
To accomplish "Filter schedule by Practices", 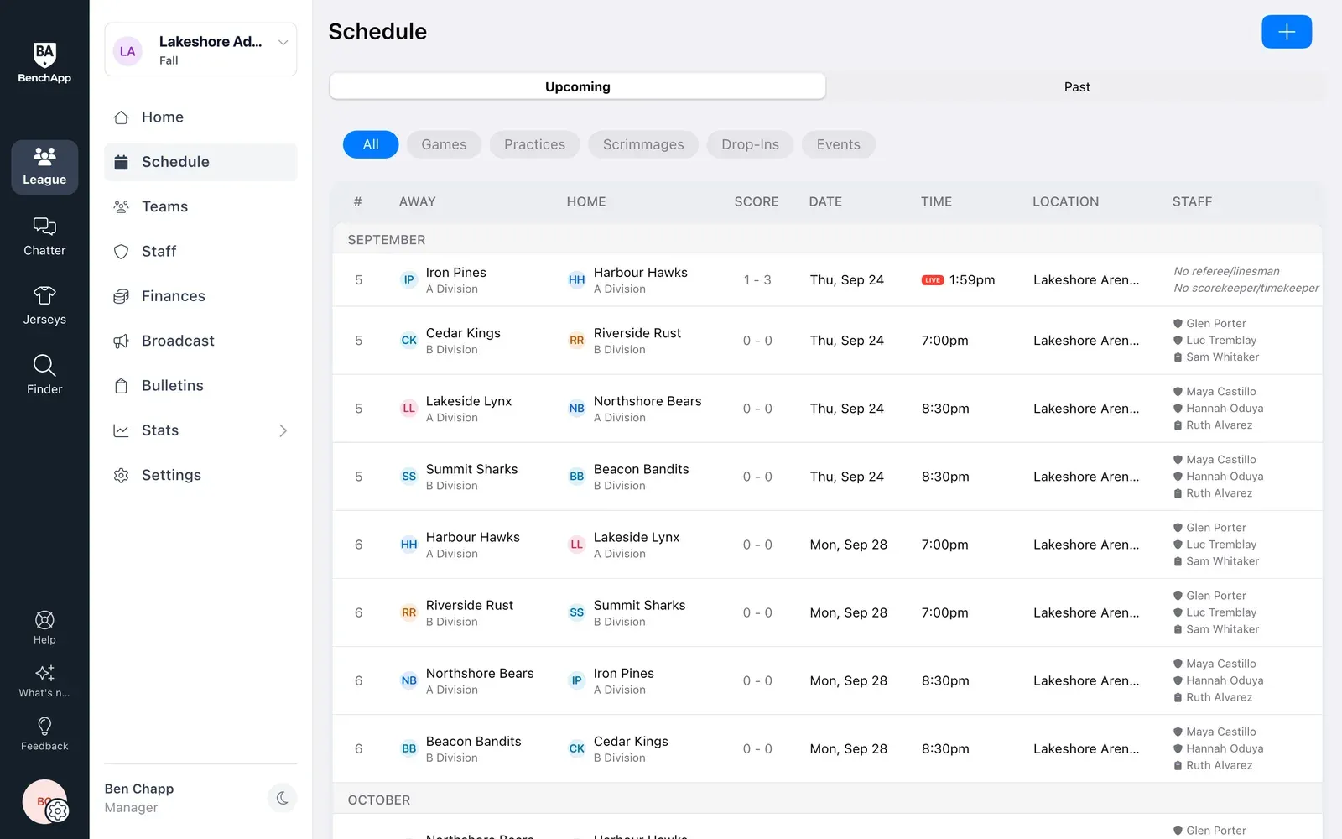I will pyautogui.click(x=534, y=144).
